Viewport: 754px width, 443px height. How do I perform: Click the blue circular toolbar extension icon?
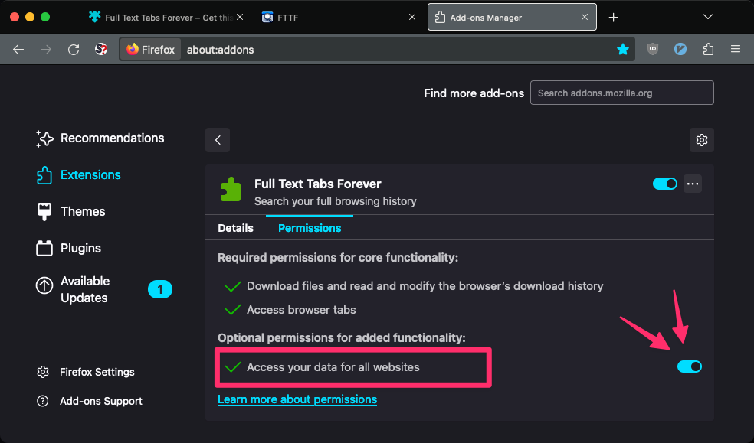[x=680, y=49]
